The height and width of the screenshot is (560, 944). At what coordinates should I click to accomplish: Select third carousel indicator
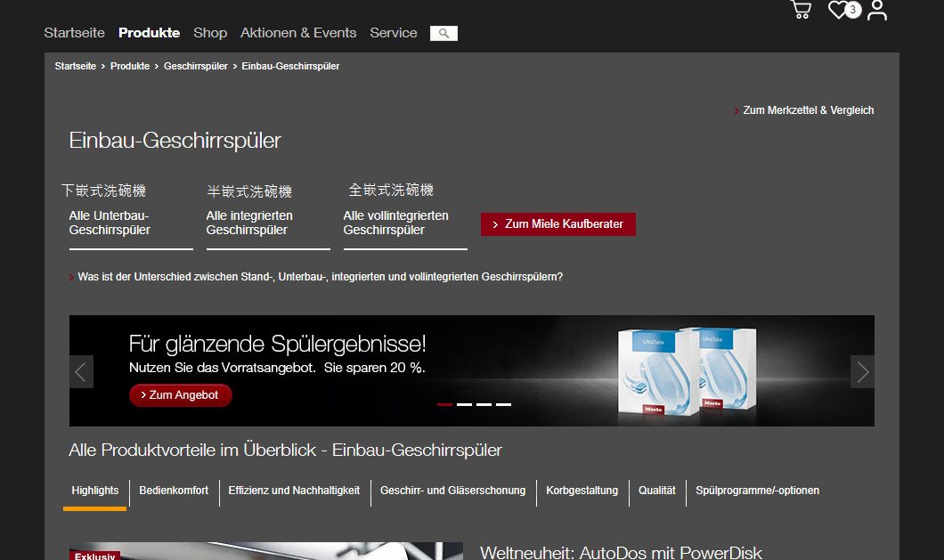484,405
